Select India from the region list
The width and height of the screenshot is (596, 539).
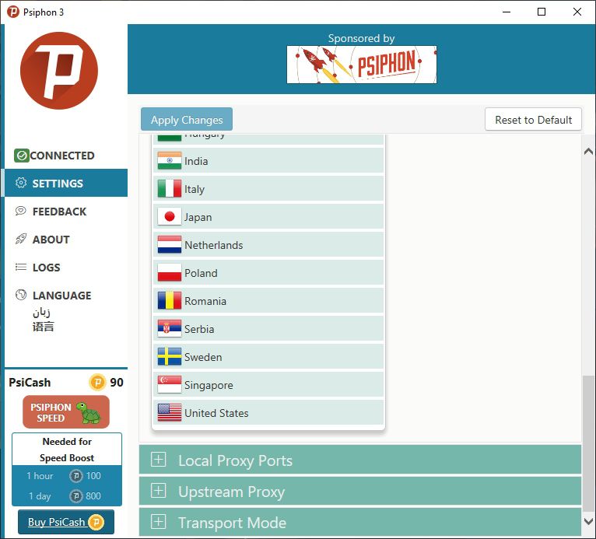pos(268,161)
